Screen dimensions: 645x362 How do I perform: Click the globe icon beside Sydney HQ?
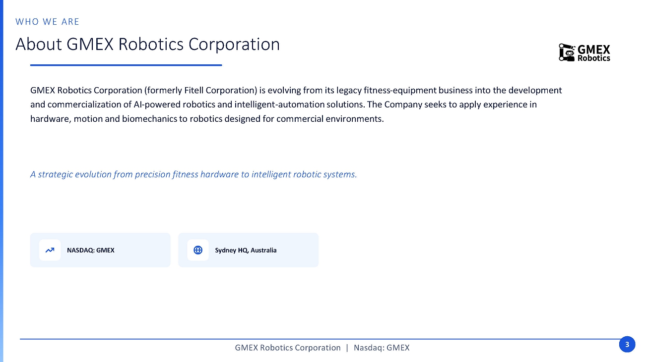pos(198,250)
